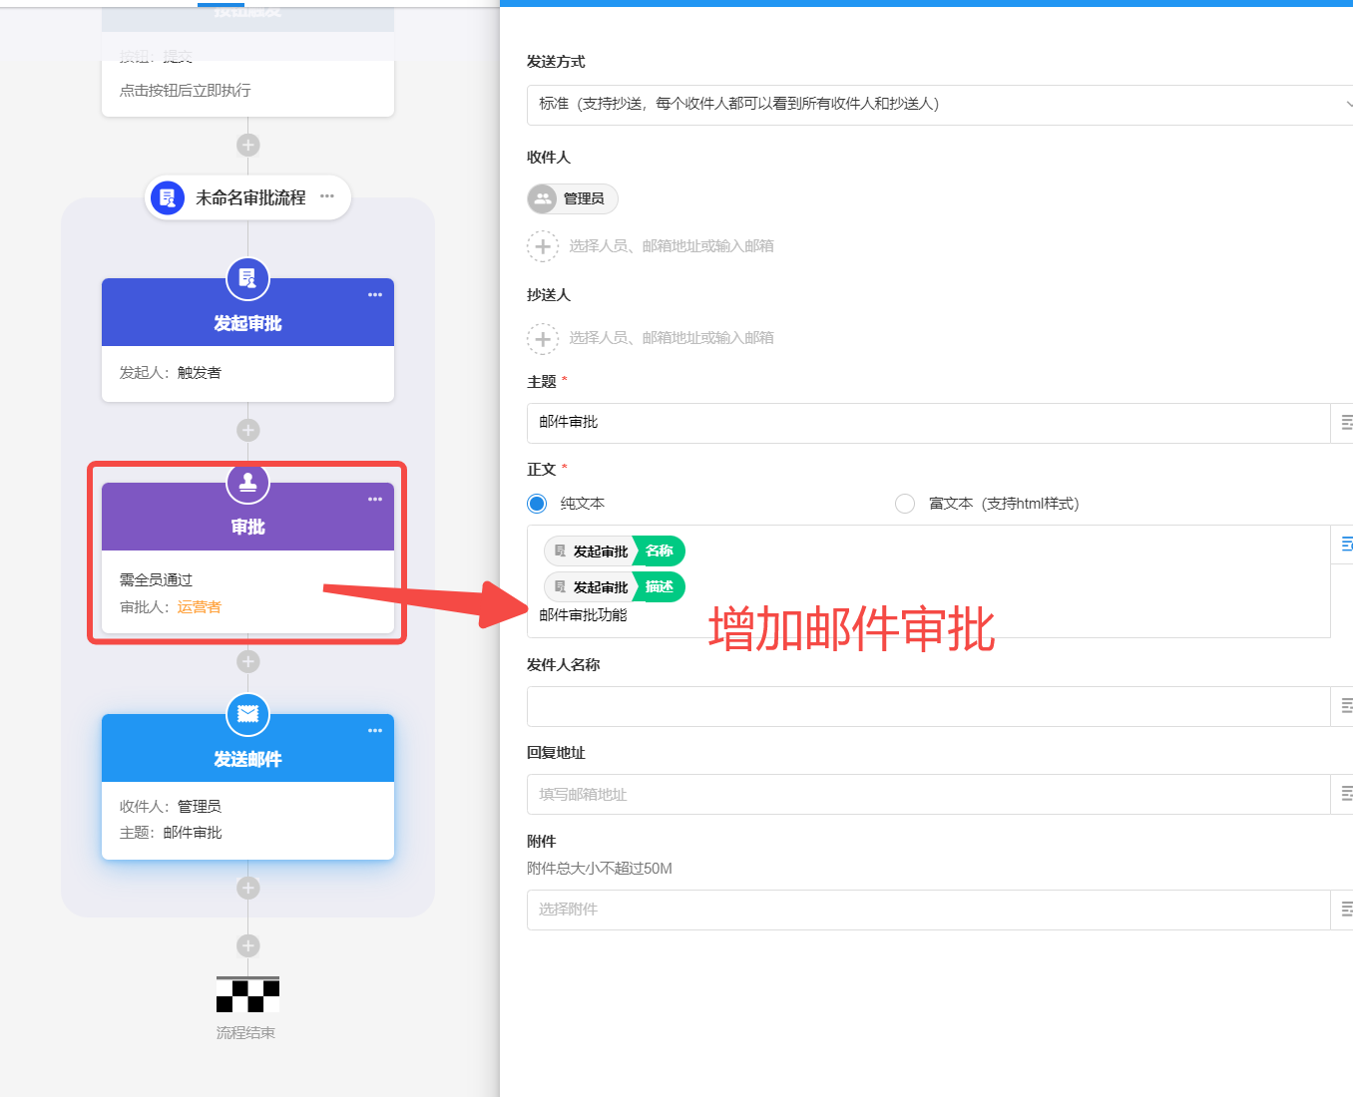Click the 管理员 recipient chip label

(584, 198)
